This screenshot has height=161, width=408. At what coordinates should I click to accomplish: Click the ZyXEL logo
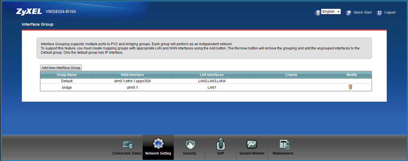click(x=29, y=12)
